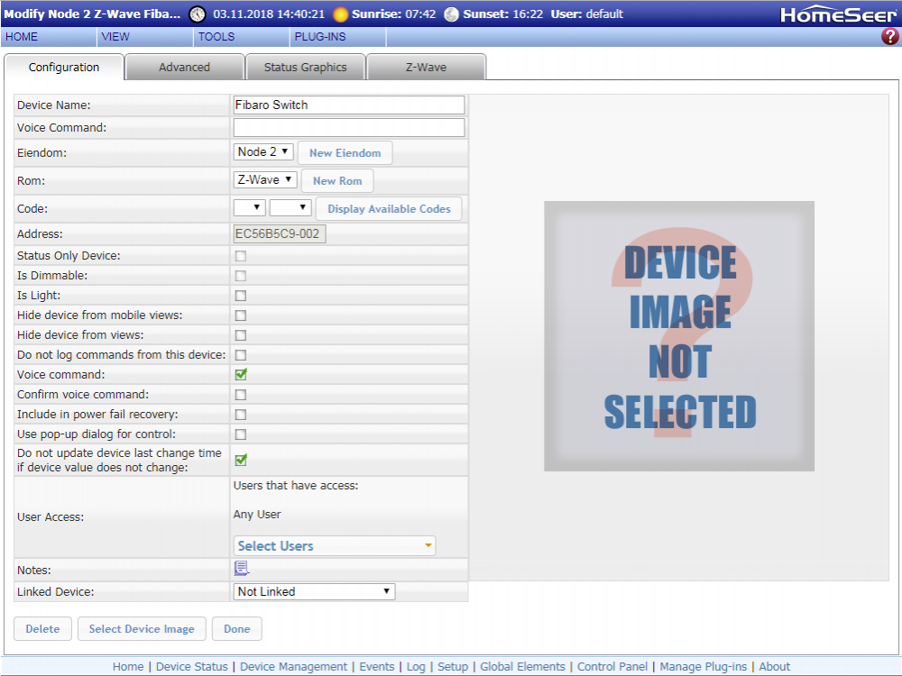
Task: Click the sunset moon icon
Action: click(x=451, y=14)
